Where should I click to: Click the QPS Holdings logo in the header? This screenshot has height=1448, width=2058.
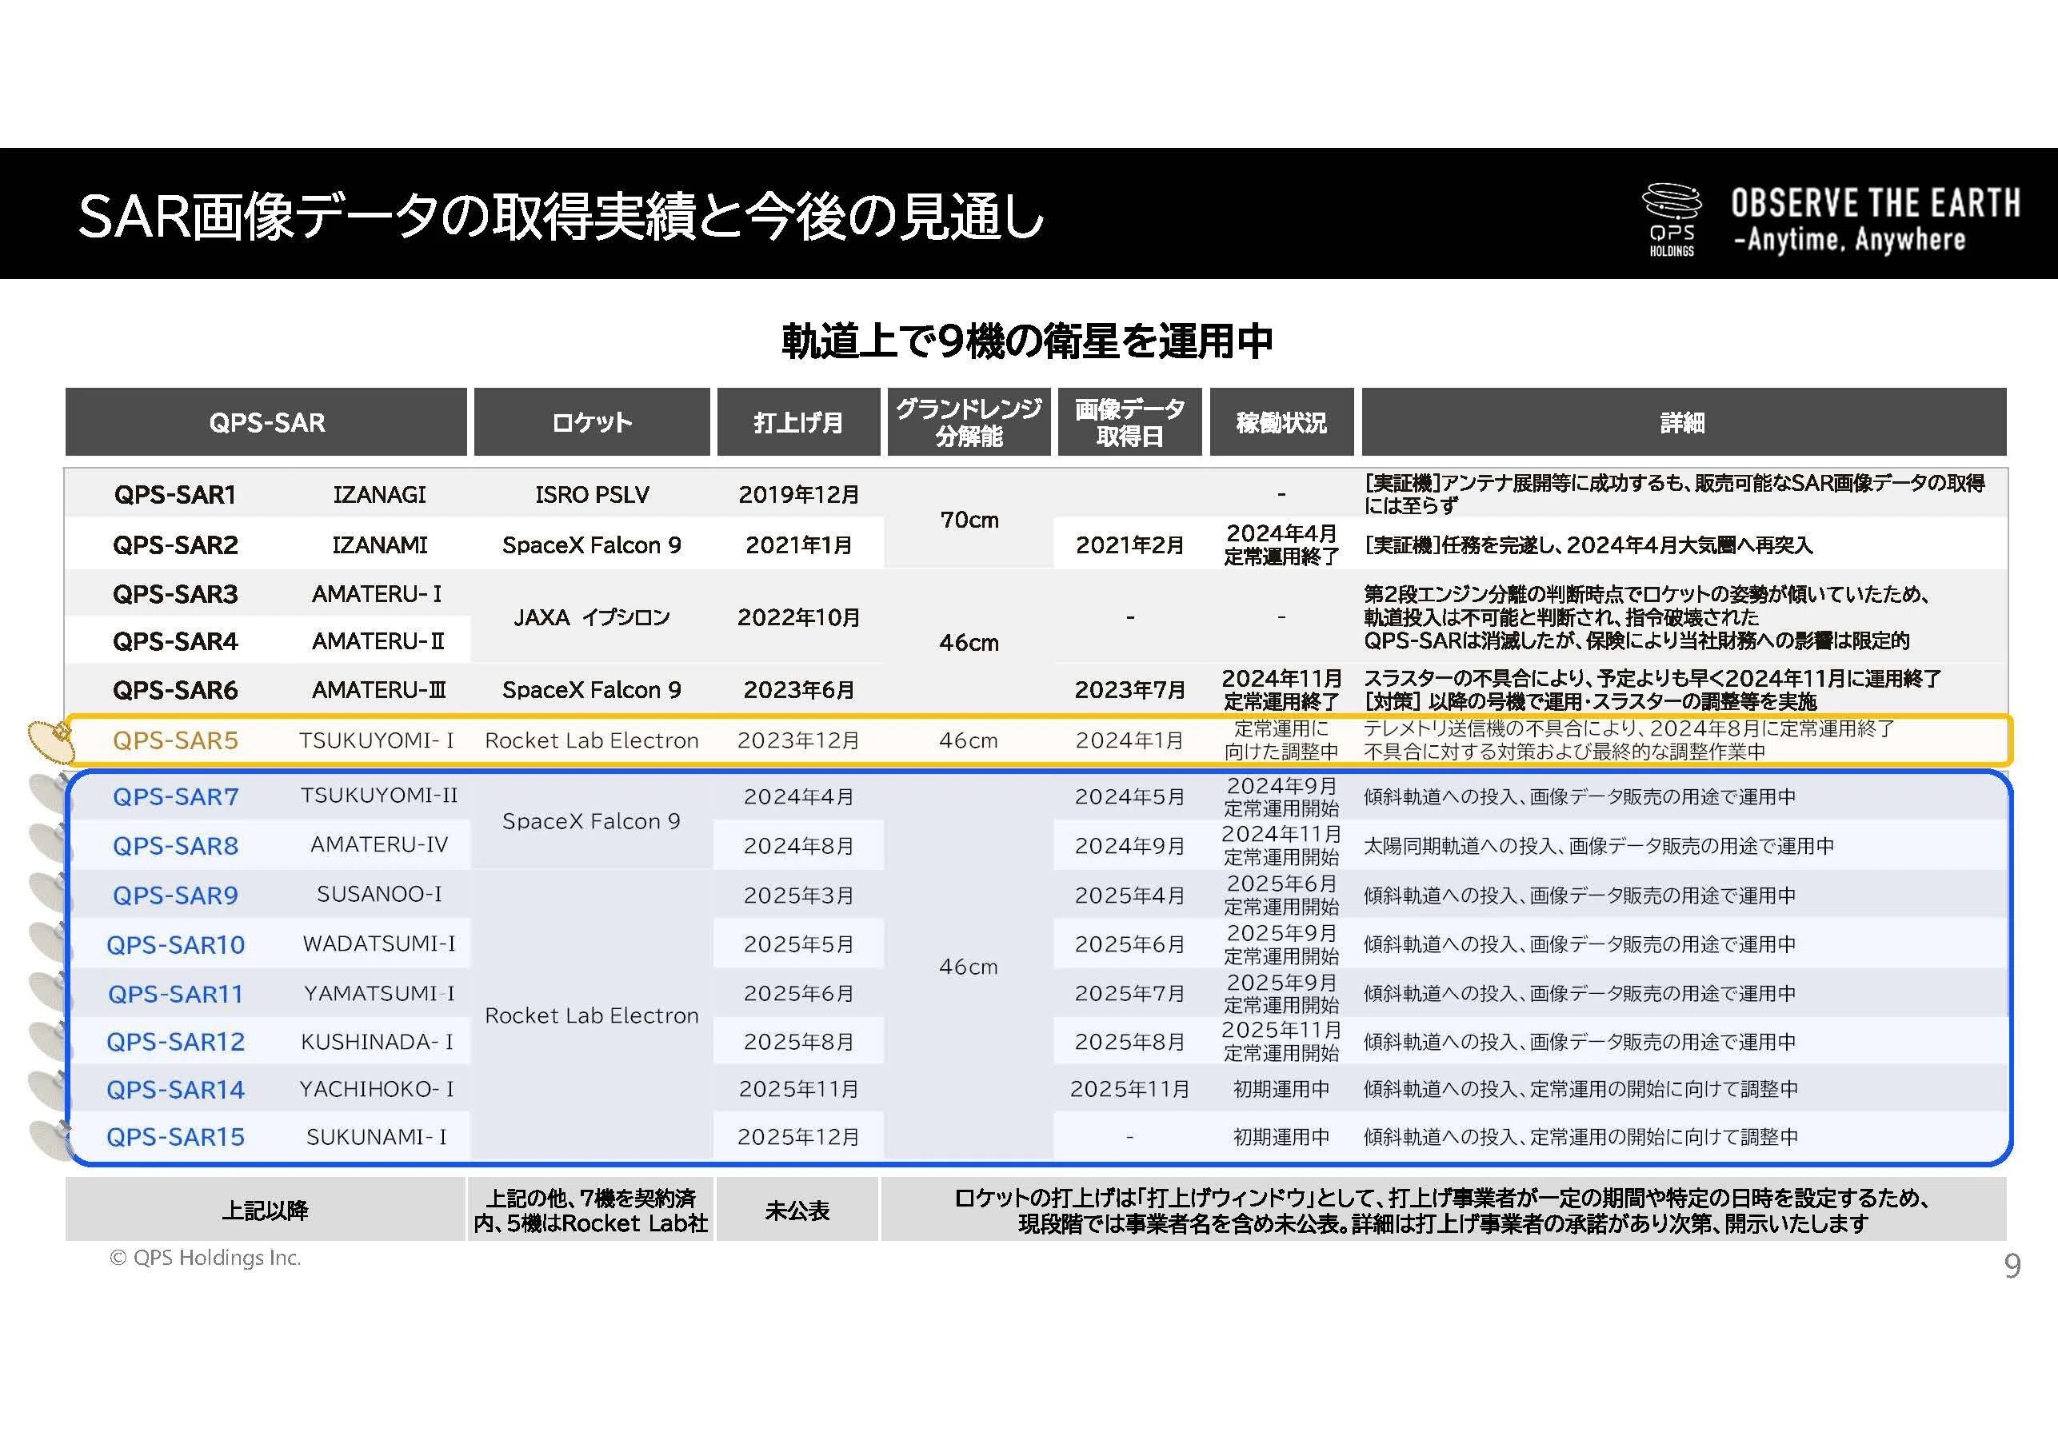pyautogui.click(x=1671, y=220)
